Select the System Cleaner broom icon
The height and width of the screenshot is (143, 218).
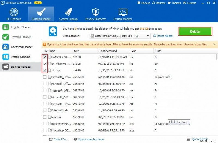pos(41,12)
